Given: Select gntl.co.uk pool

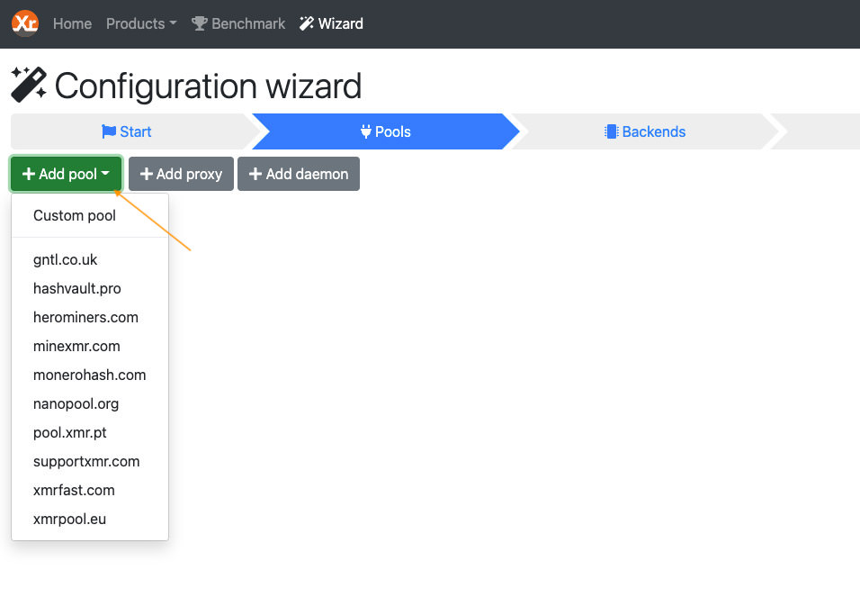Looking at the screenshot, I should [90, 259].
